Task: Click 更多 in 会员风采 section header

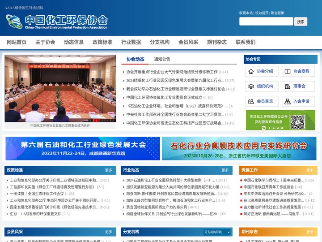Action: [x=109, y=232]
